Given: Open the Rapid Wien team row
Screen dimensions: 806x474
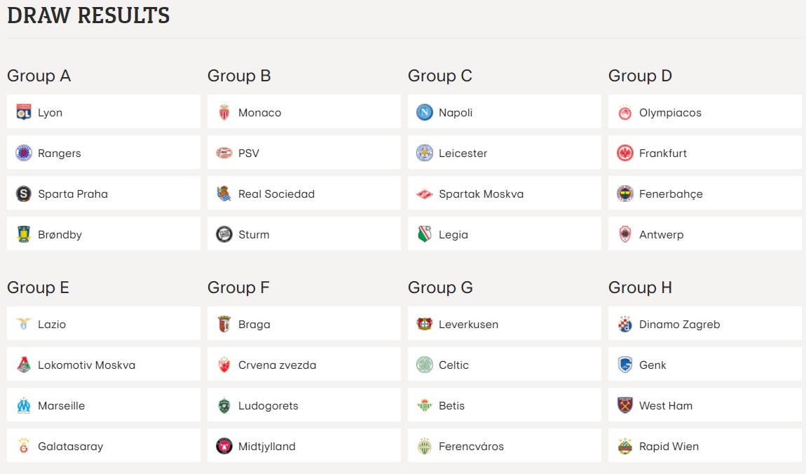Looking at the screenshot, I should (705, 446).
